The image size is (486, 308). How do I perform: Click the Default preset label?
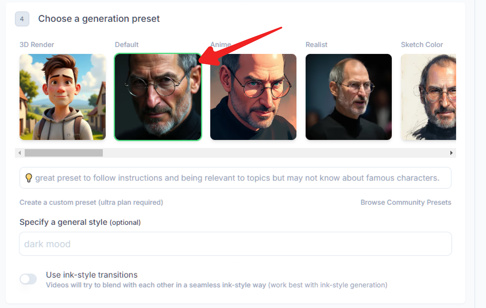click(x=127, y=44)
